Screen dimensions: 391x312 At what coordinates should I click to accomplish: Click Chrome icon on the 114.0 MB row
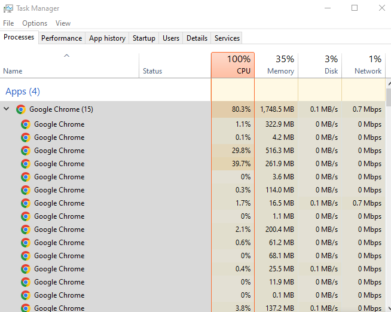[x=26, y=190]
